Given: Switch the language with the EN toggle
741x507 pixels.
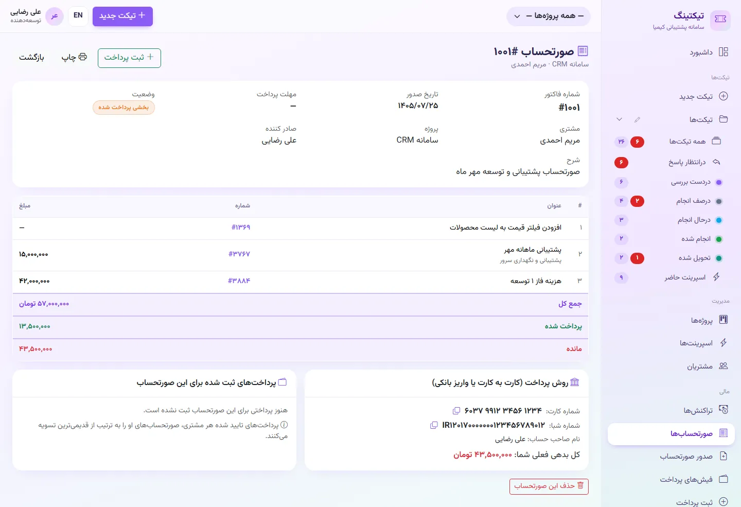Looking at the screenshot, I should pos(78,15).
